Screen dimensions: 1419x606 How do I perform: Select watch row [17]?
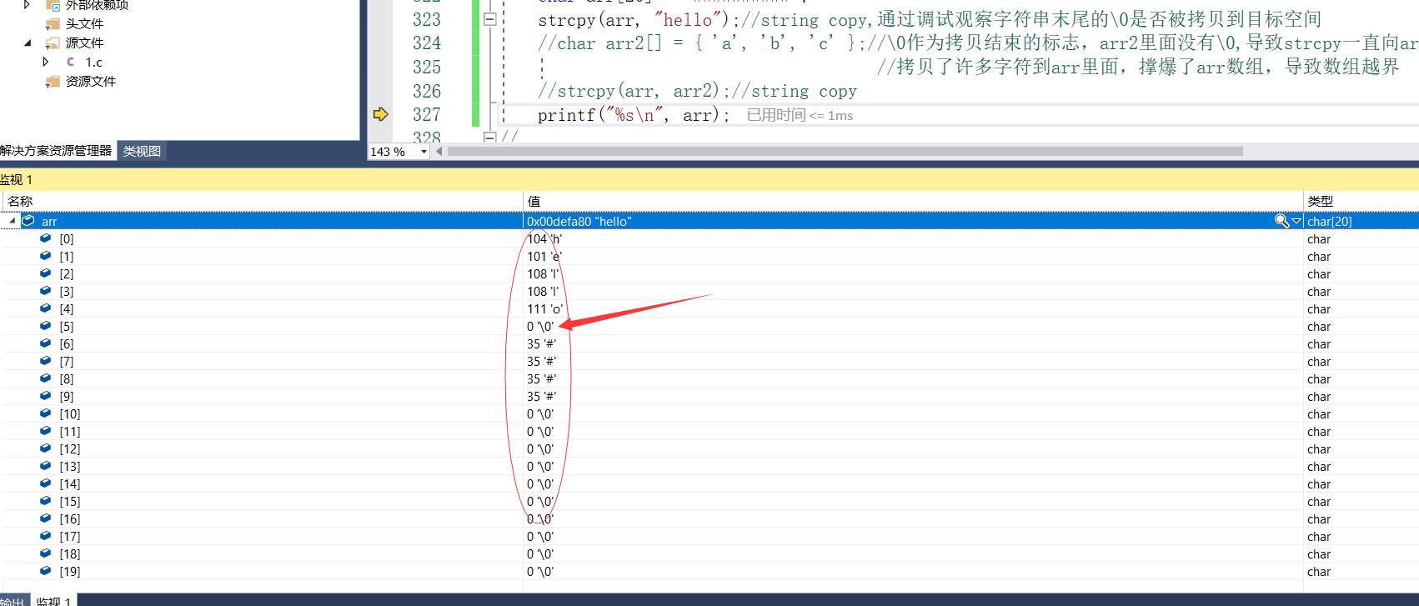click(709, 536)
